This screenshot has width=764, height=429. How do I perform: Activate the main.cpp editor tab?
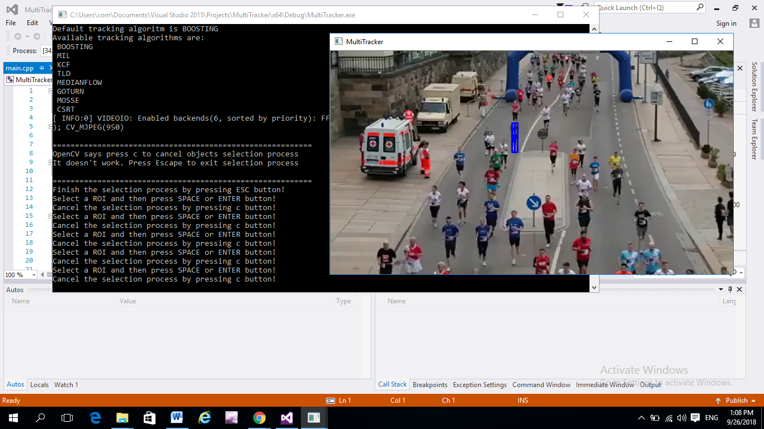click(20, 68)
